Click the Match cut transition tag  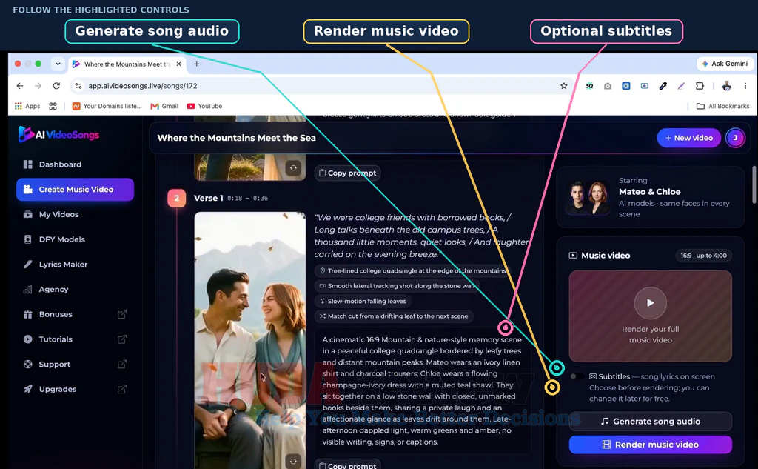[x=394, y=316]
